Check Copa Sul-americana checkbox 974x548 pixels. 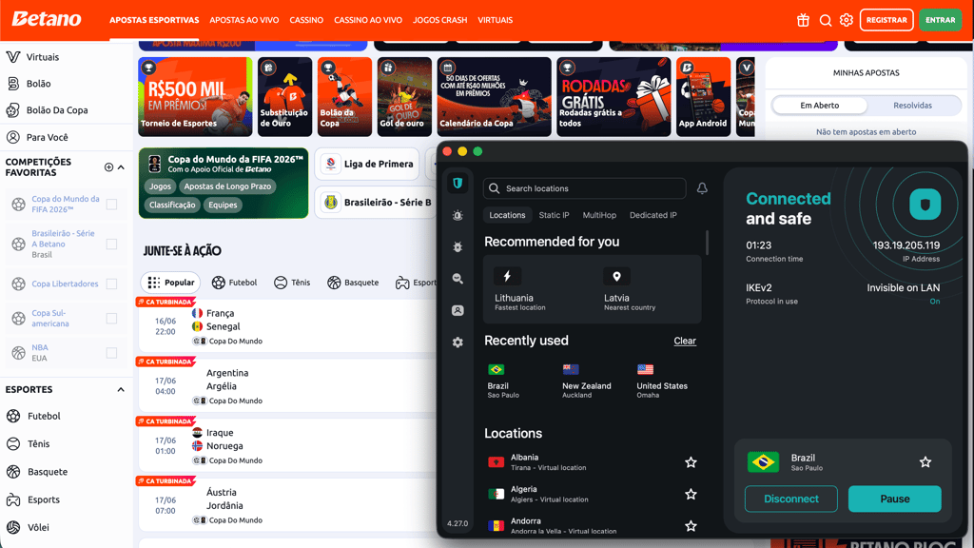pyautogui.click(x=112, y=318)
